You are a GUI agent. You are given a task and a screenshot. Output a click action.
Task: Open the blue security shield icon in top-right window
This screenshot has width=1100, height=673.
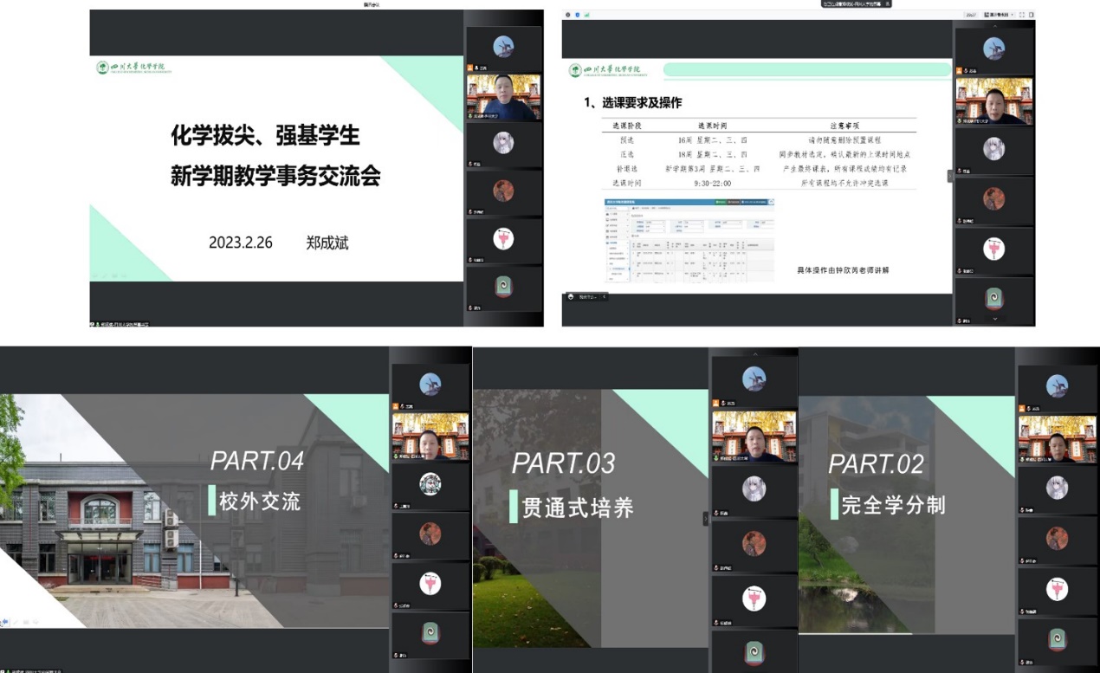tap(578, 15)
